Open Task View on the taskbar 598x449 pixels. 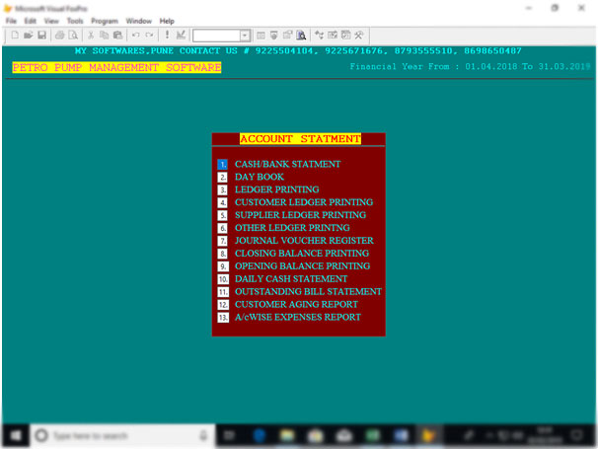[229, 435]
